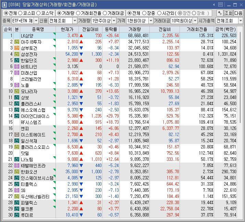The width and height of the screenshot is (245, 222).
Task: Click the 신 badge on 나노팀 row
Action: (x=17, y=159)
